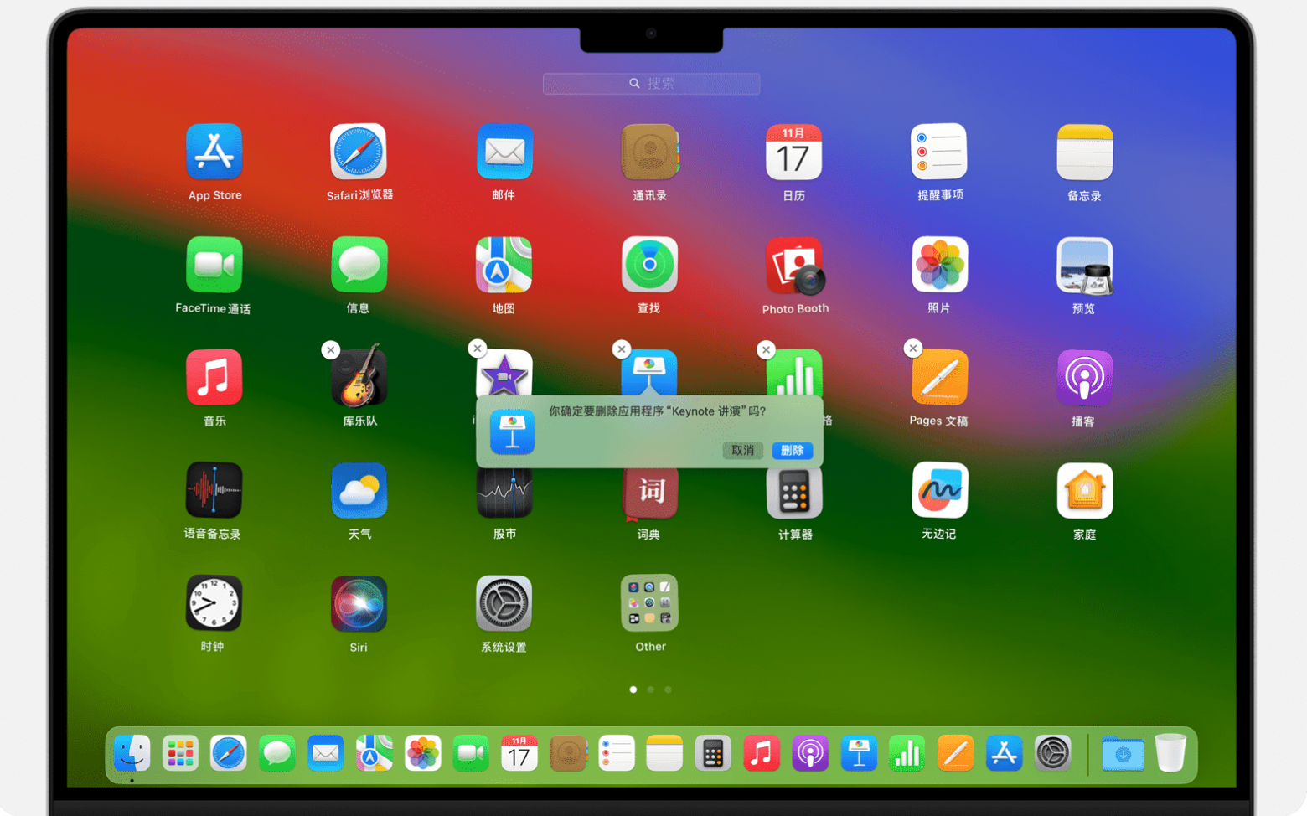Click the X badge on Pages 文稿
The image size is (1307, 816).
pos(913,348)
